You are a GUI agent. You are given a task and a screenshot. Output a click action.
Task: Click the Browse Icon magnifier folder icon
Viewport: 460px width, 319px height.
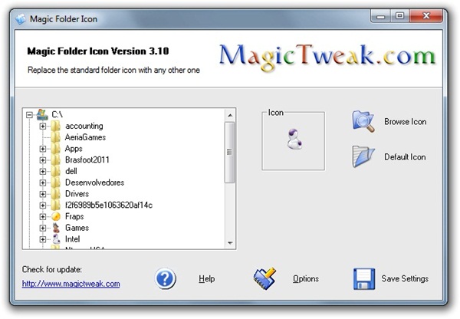[363, 121]
